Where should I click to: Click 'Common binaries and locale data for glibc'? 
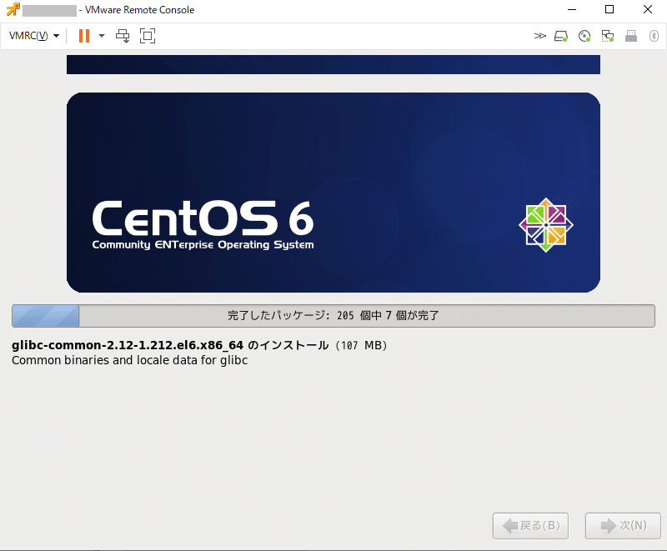130,361
